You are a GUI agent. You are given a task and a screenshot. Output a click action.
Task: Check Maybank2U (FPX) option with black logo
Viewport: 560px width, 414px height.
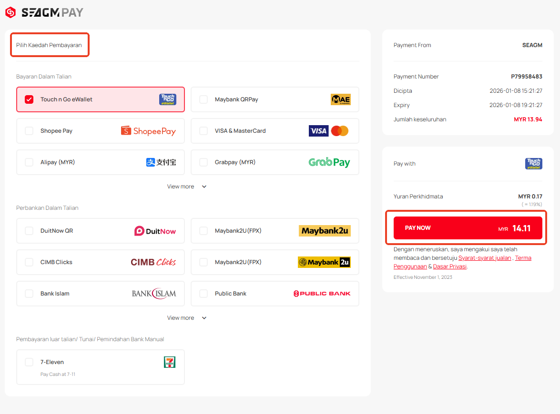tap(204, 262)
